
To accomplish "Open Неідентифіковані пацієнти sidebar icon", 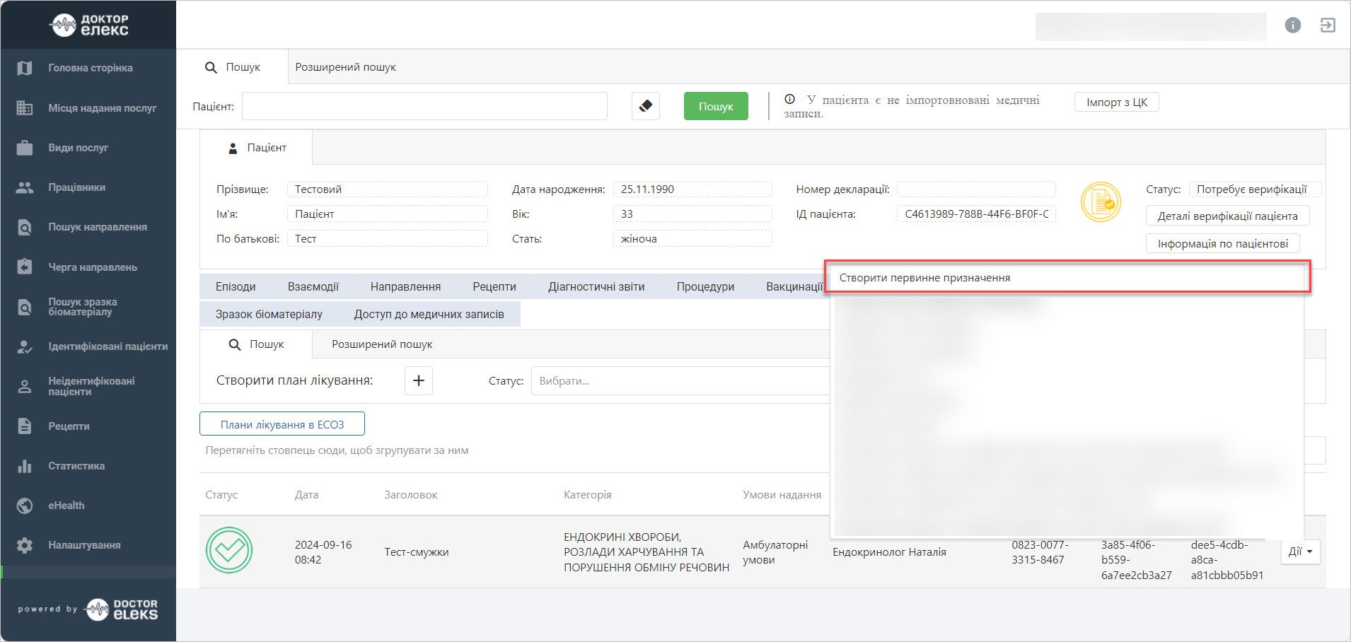I will [x=25, y=386].
